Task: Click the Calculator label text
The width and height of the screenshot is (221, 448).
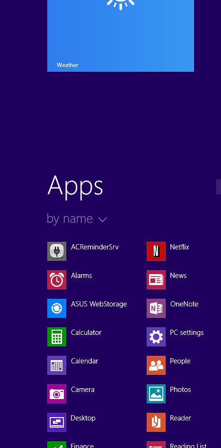Action: [86, 332]
